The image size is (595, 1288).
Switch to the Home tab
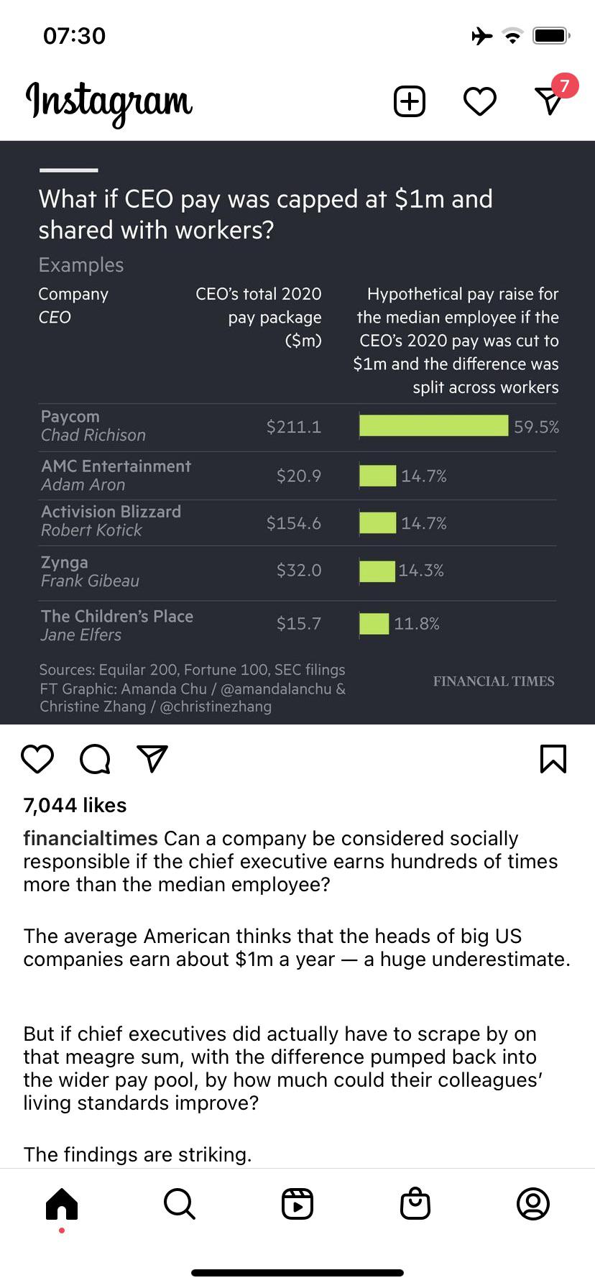[61, 1204]
